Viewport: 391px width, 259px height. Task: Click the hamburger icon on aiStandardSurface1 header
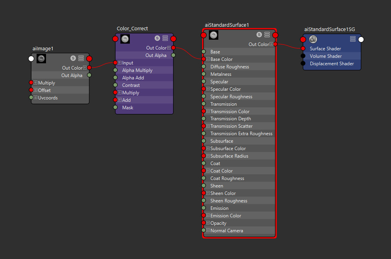point(267,34)
